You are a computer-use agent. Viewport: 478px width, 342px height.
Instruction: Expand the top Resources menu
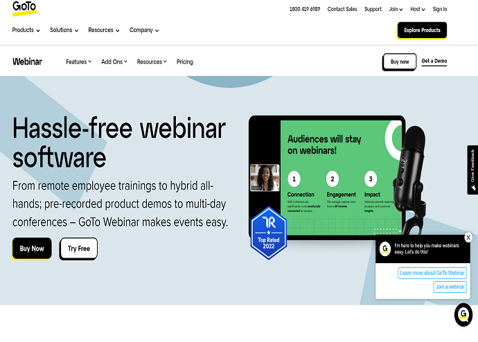[104, 30]
